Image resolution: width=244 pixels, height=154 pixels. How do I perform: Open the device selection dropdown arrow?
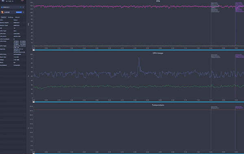[x=23, y=7]
